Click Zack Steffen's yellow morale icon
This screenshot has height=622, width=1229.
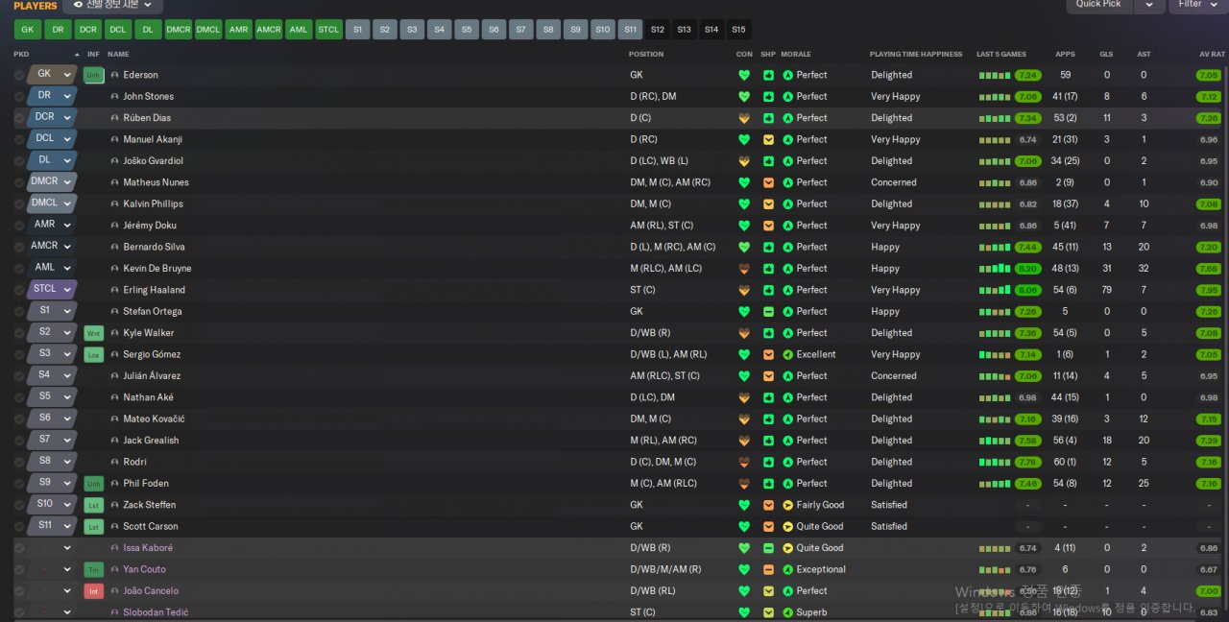click(787, 505)
